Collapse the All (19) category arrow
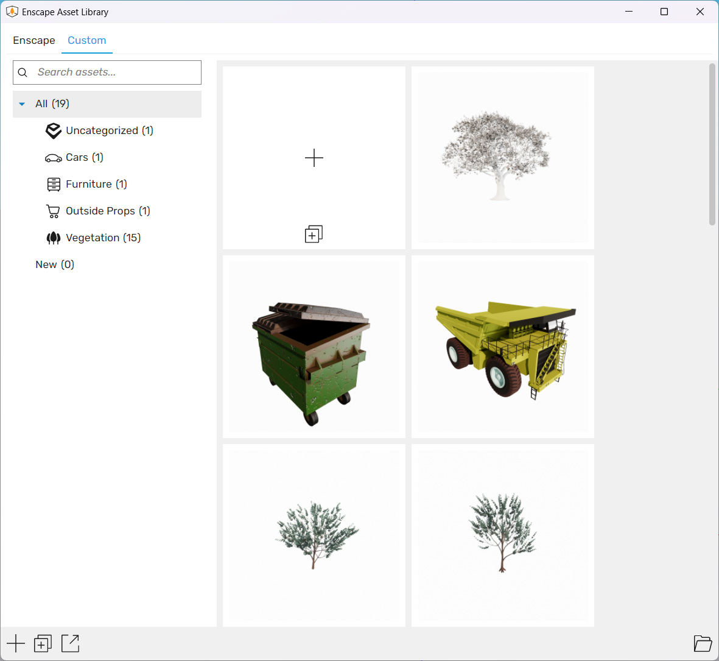This screenshot has width=719, height=661. [21, 104]
